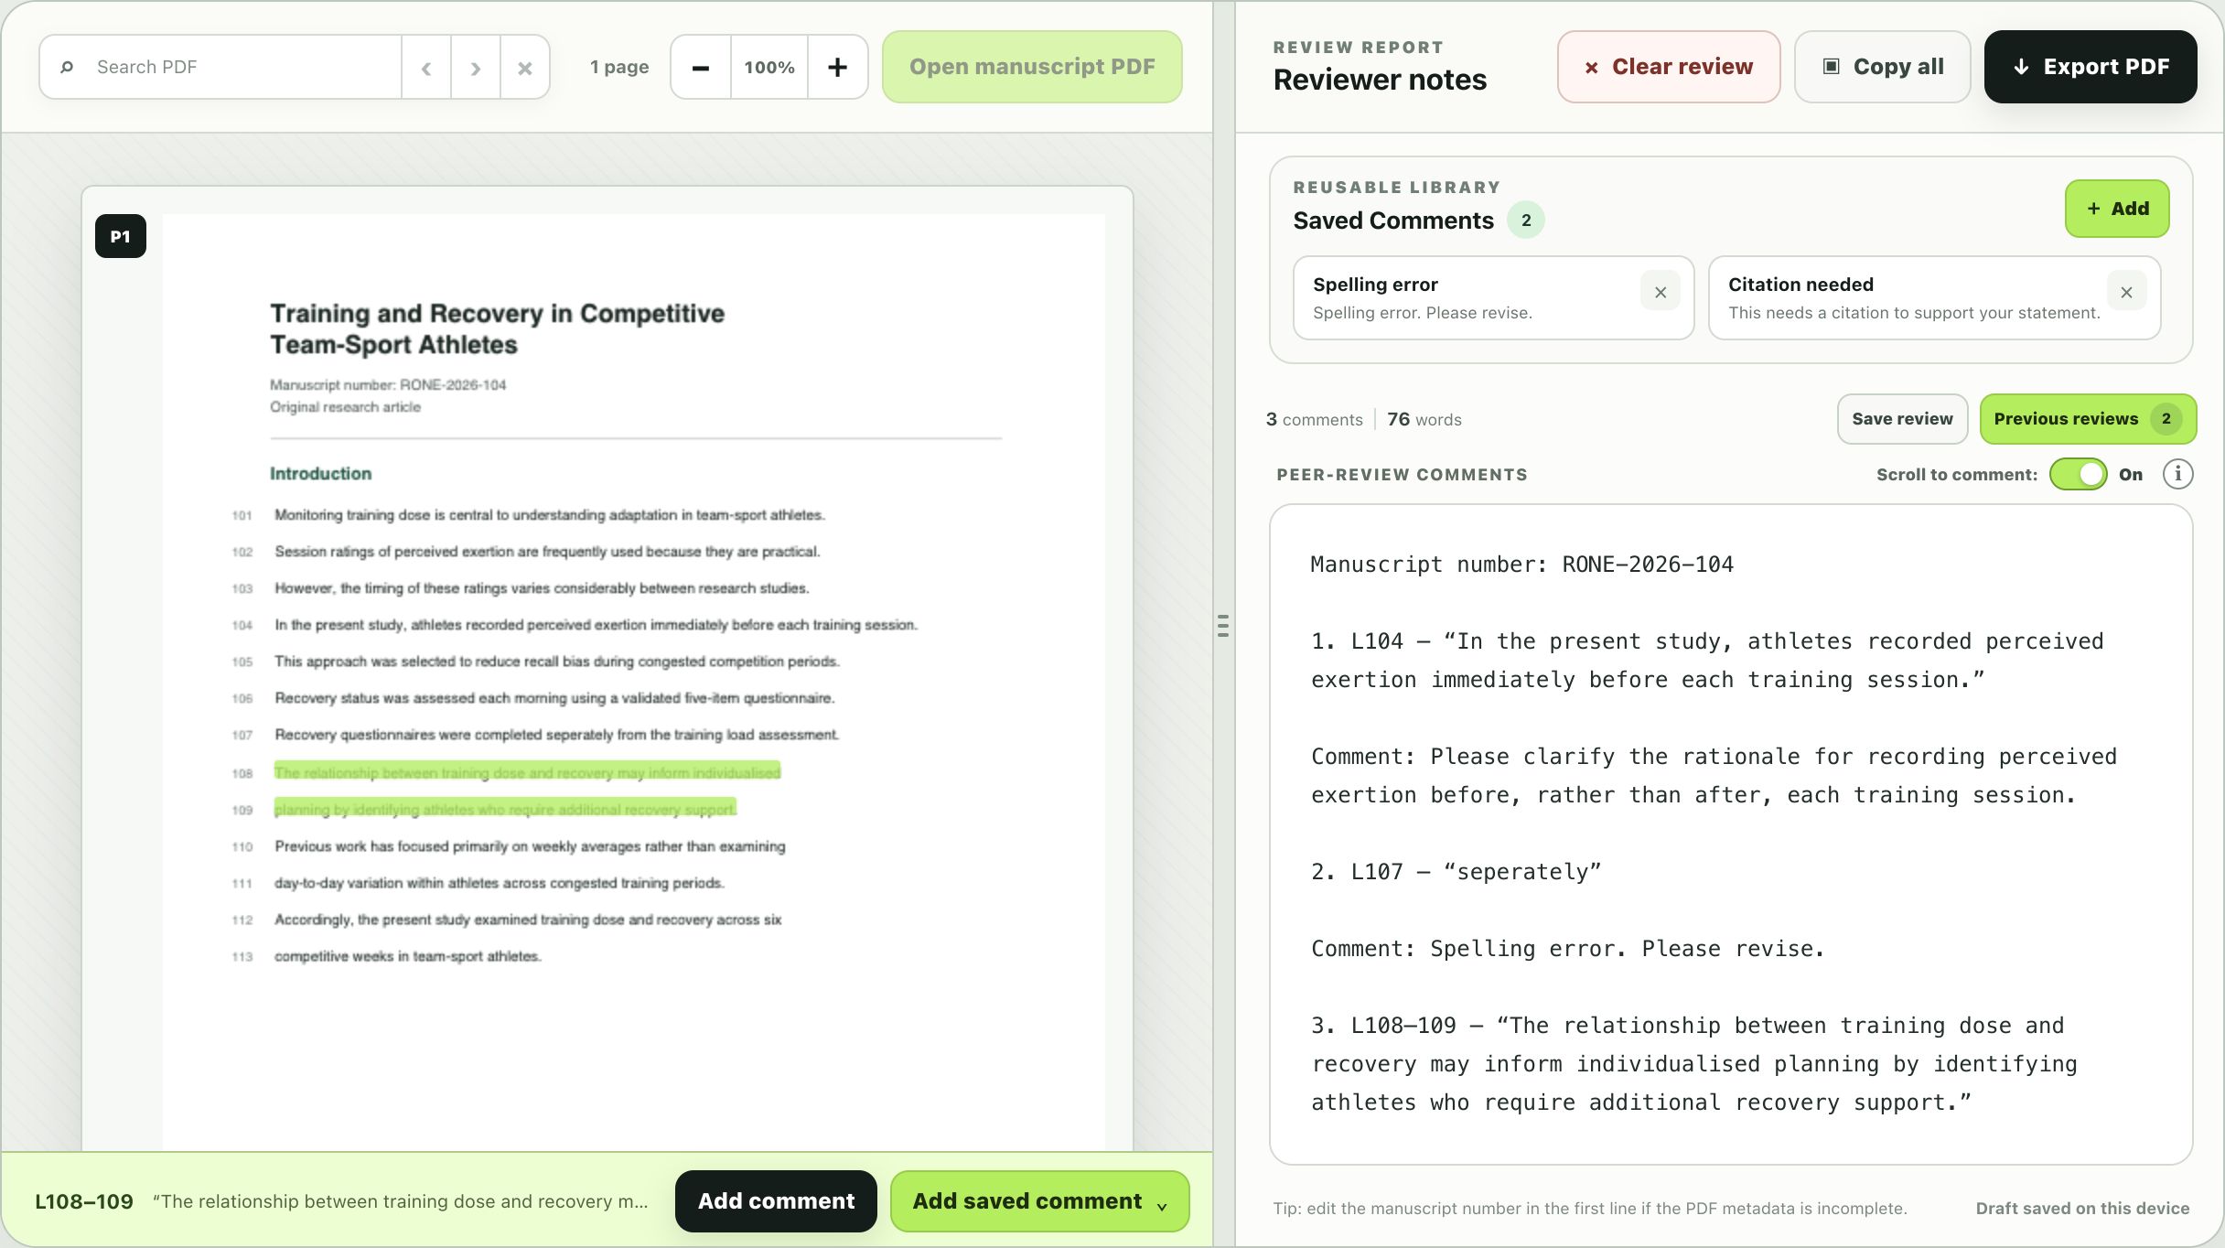Click the '3 comments' counter
The image size is (2225, 1248).
point(1314,419)
